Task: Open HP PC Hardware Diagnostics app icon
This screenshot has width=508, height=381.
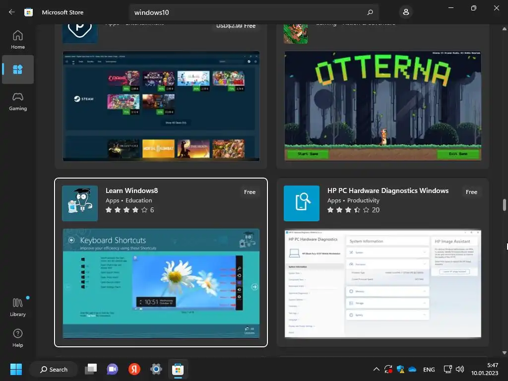Action: tap(302, 203)
